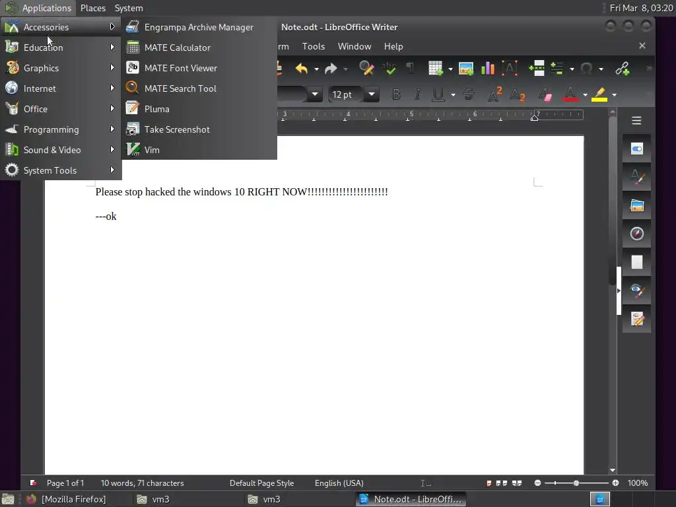Switch to book view

pos(516,483)
